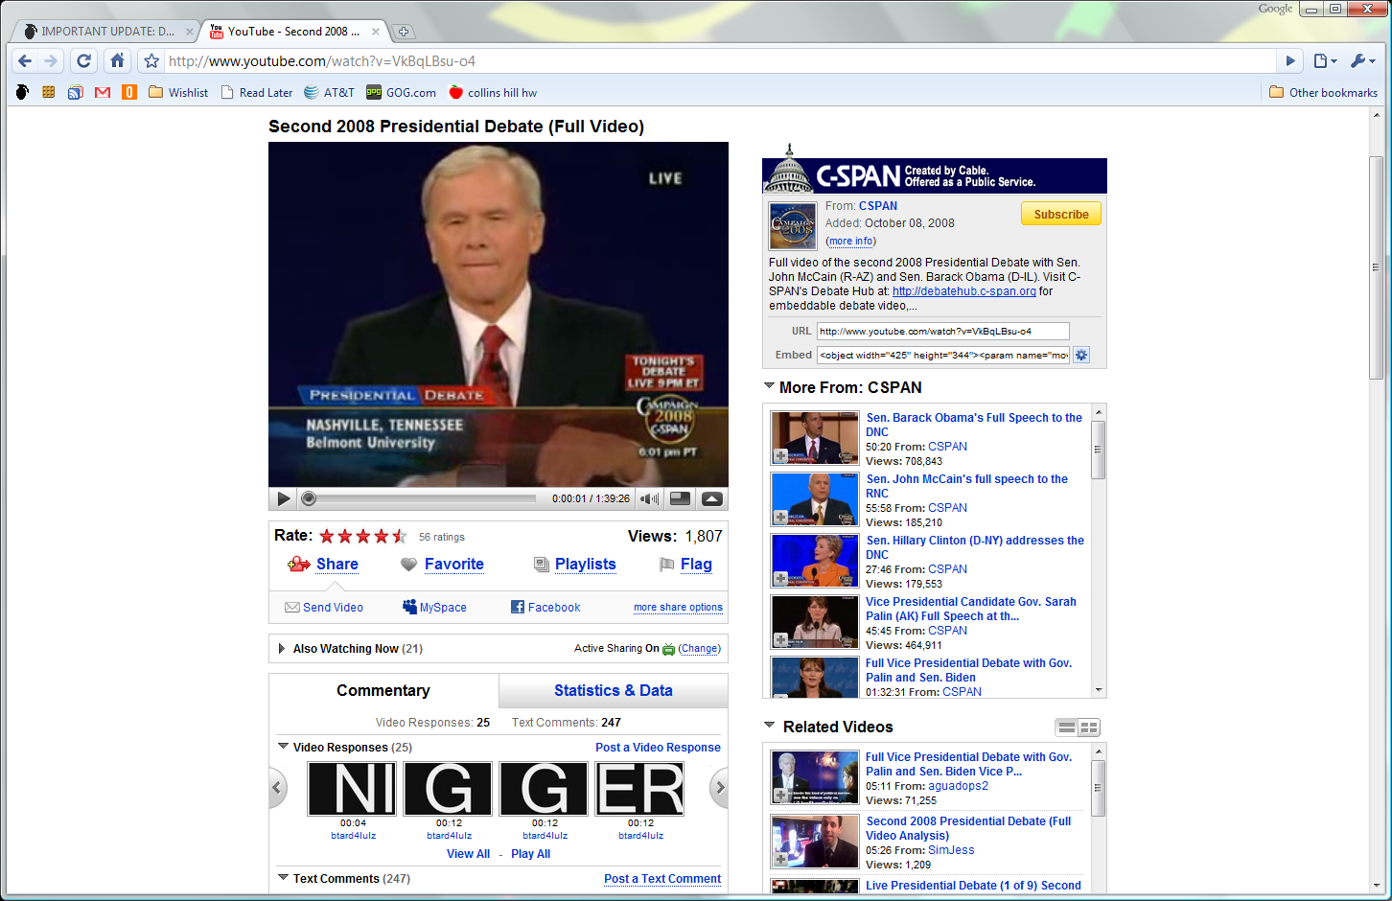Open a new browser tab

click(404, 32)
